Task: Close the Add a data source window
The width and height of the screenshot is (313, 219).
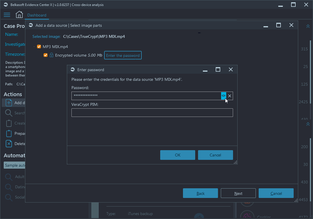Action: (x=291, y=25)
